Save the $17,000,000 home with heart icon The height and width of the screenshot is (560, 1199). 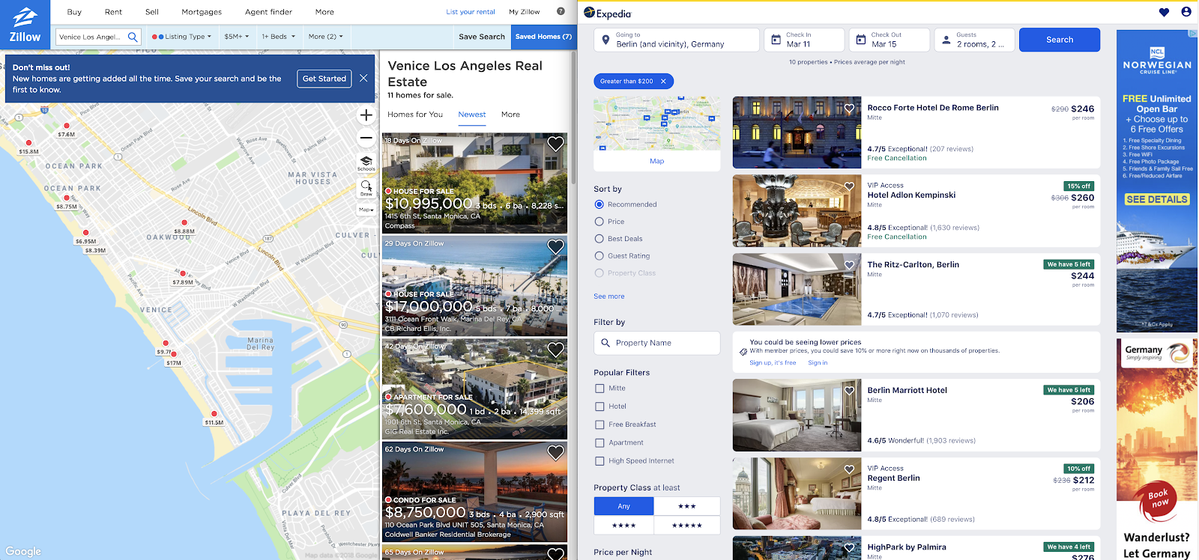point(555,246)
